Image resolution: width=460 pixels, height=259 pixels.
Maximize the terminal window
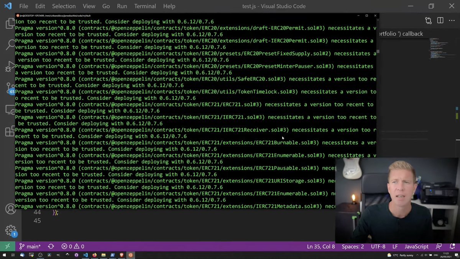366,15
